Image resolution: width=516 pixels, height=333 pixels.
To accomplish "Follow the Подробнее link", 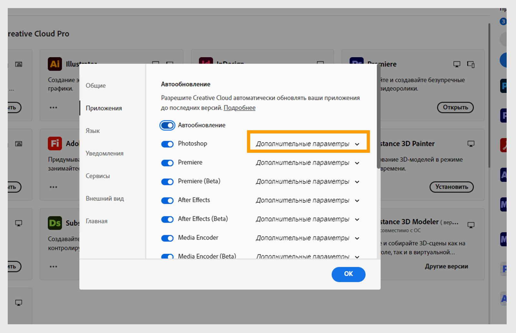I will click(240, 108).
